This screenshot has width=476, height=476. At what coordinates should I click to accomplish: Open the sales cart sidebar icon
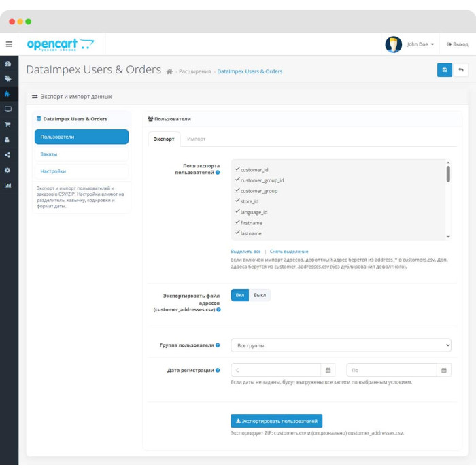coord(8,124)
